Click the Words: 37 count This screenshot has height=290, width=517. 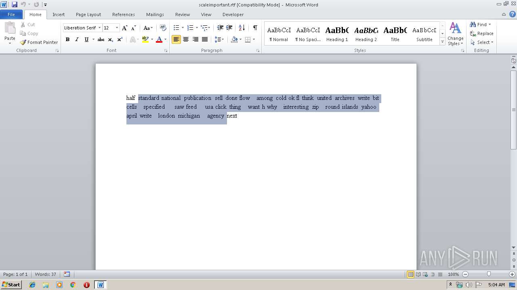click(x=46, y=274)
